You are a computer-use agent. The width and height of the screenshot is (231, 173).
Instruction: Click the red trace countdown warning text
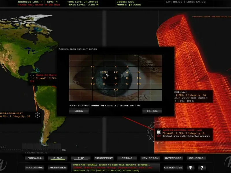tap(39, 5)
